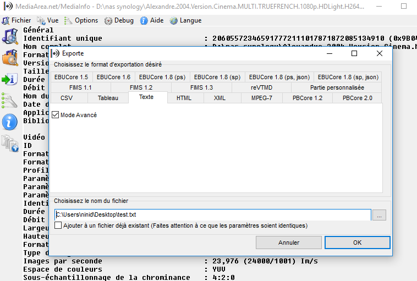Switch to the MPEG-7 tab
The height and width of the screenshot is (281, 417).
pos(261,98)
